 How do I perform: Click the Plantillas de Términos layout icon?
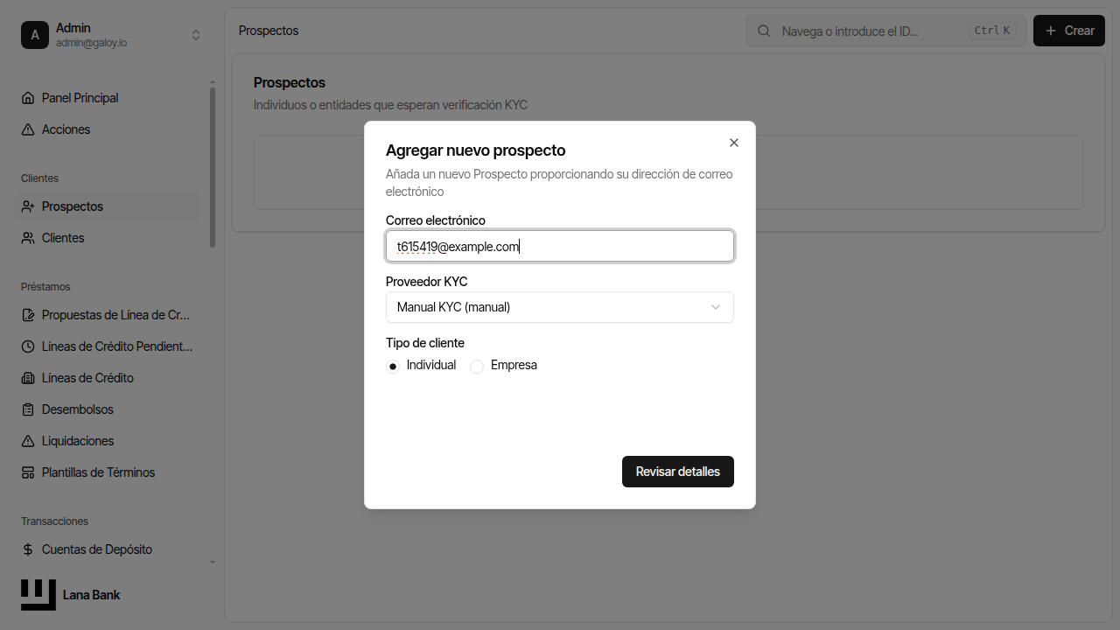pyautogui.click(x=28, y=472)
